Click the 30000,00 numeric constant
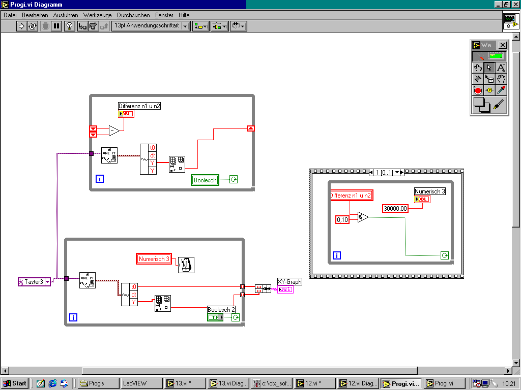Viewport: 521px width, 390px height. 395,209
